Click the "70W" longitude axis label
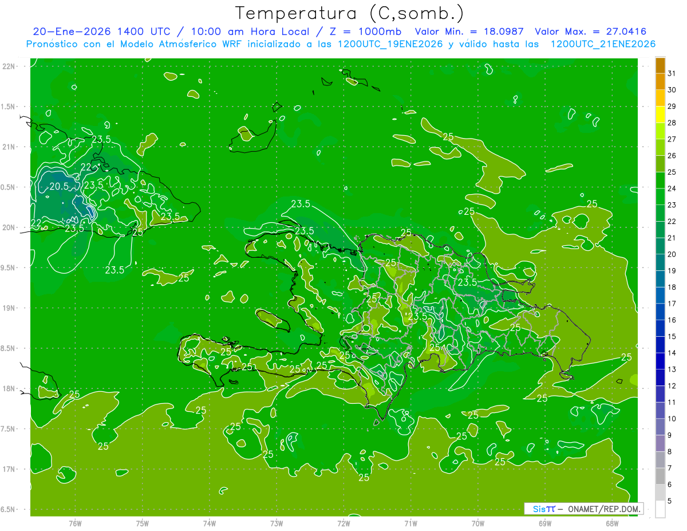The width and height of the screenshot is (687, 531). coord(478,523)
